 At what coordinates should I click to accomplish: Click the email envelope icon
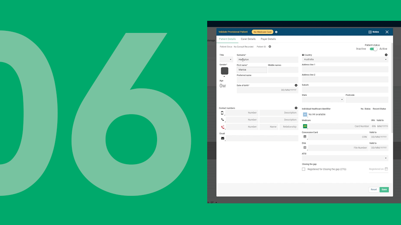click(223, 138)
